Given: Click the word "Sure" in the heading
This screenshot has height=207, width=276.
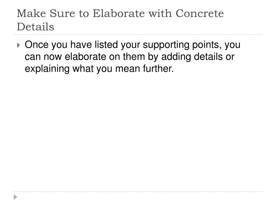Looking at the screenshot, I should [62, 13].
